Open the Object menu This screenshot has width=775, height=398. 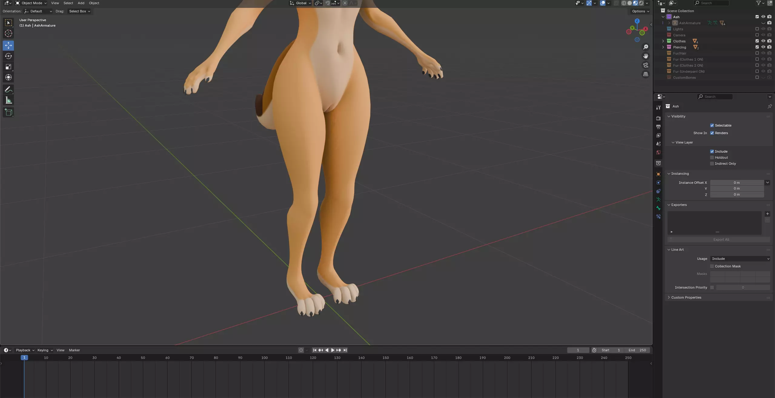tap(94, 3)
